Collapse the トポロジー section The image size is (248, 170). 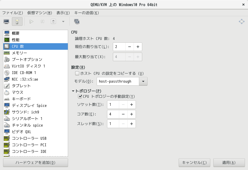coord(73,91)
